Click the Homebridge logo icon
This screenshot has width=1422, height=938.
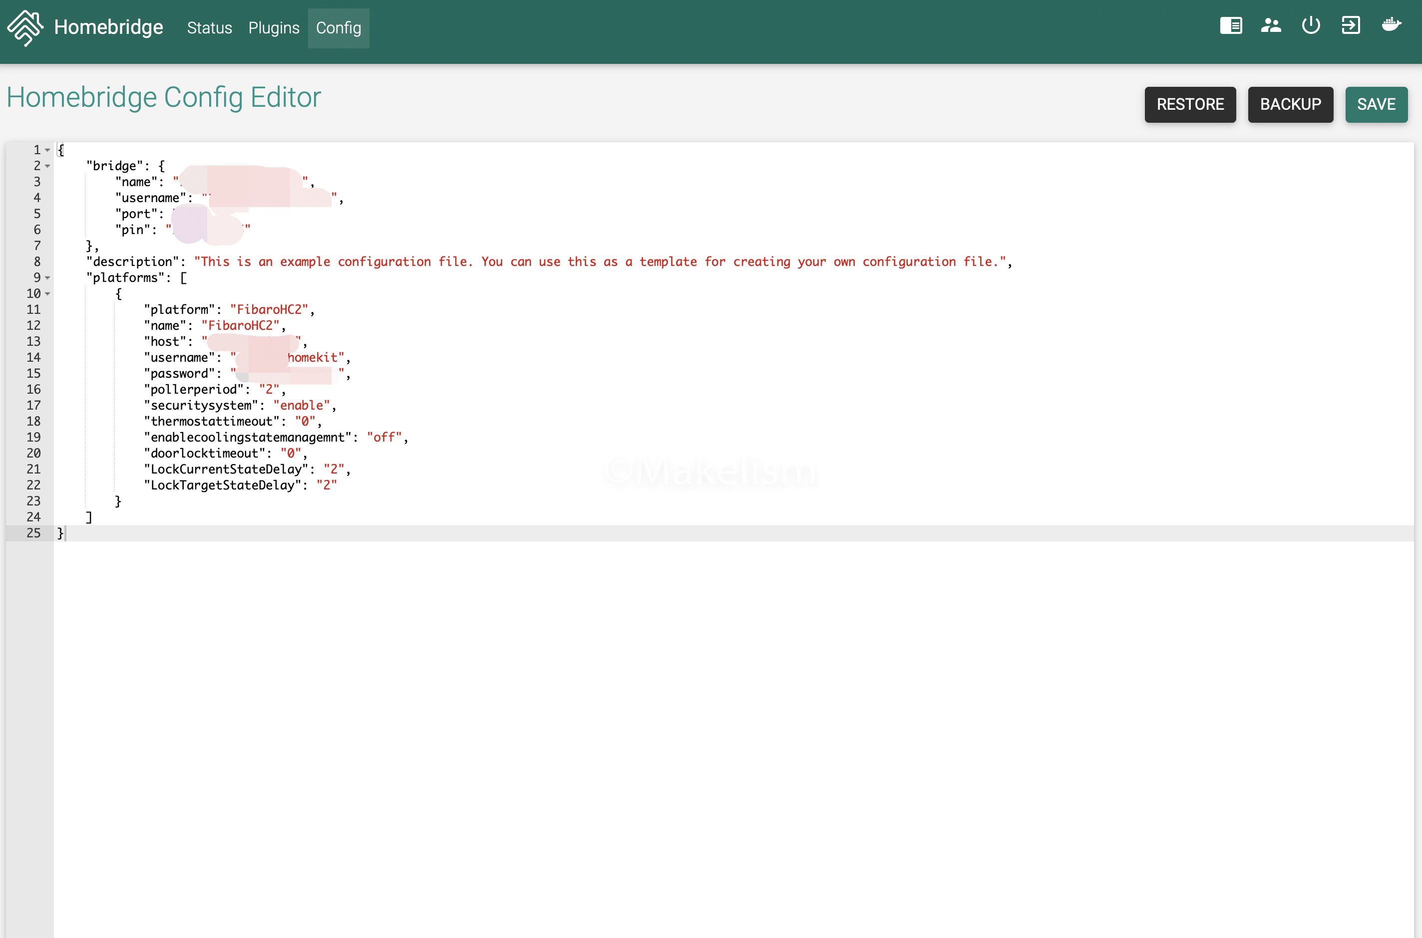(25, 27)
